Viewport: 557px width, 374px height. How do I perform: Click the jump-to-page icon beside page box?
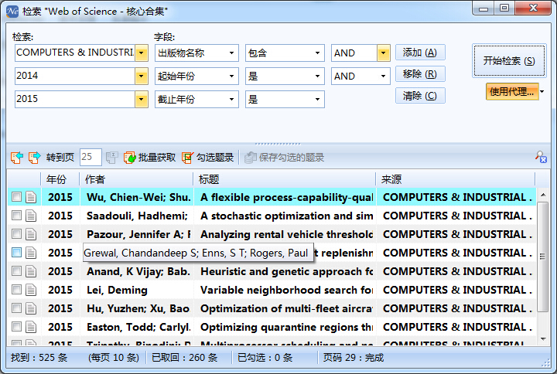111,157
